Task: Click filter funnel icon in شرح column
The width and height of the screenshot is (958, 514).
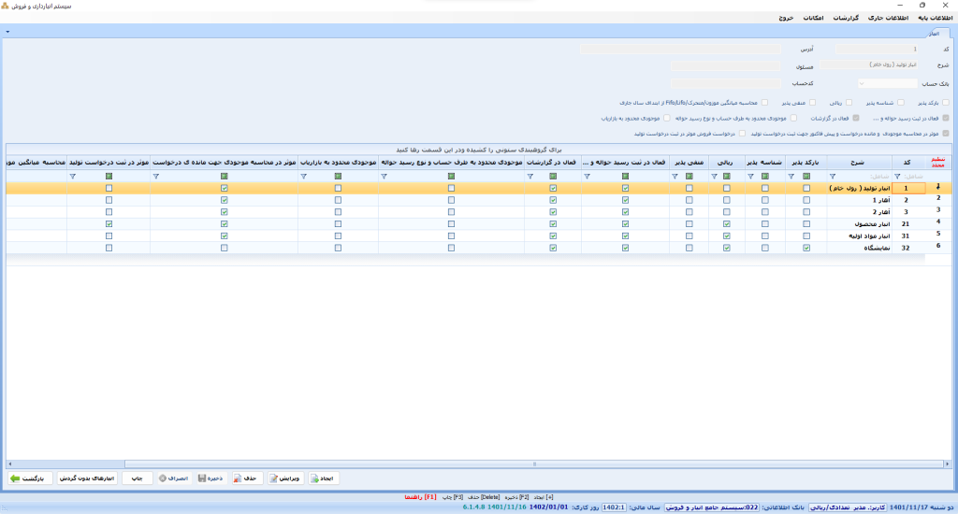Action: [x=832, y=176]
